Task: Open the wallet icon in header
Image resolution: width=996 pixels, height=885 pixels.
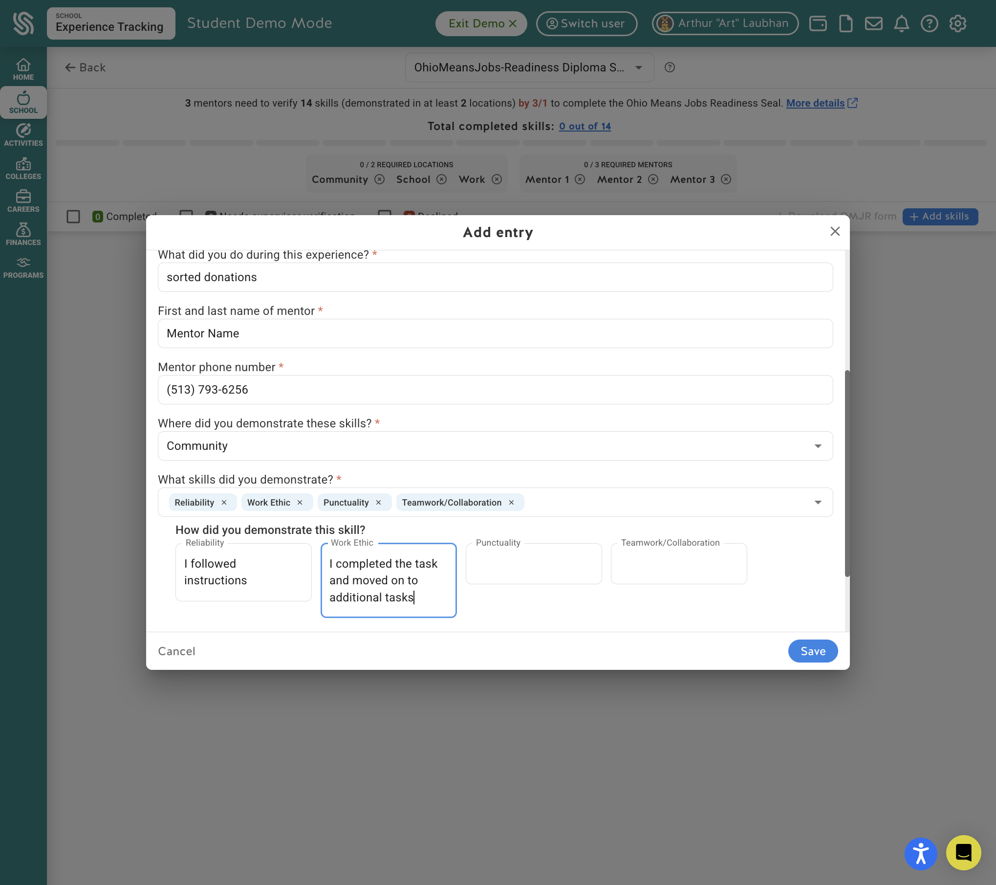Action: point(818,23)
